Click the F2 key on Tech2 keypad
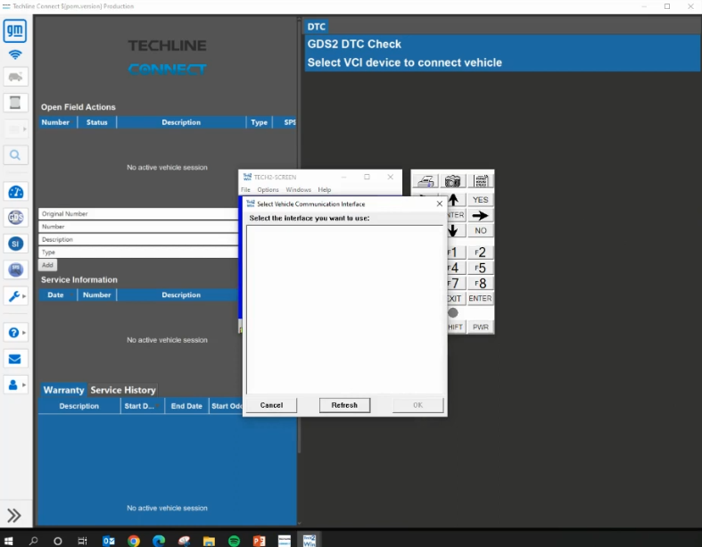 tap(480, 253)
